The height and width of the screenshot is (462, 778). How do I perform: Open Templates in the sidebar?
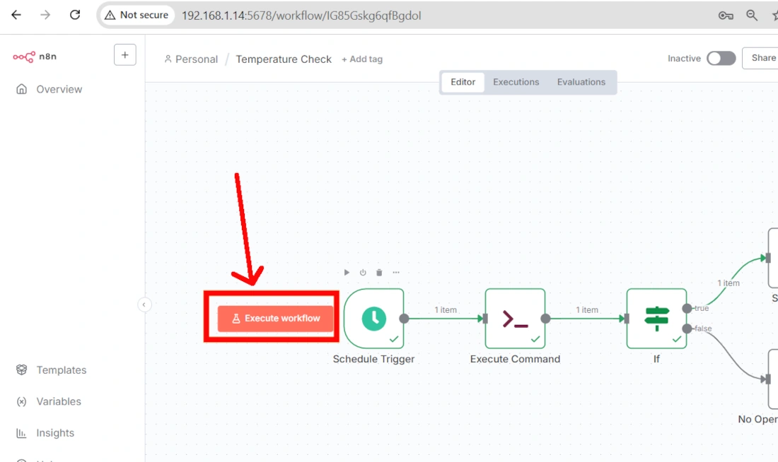click(61, 370)
